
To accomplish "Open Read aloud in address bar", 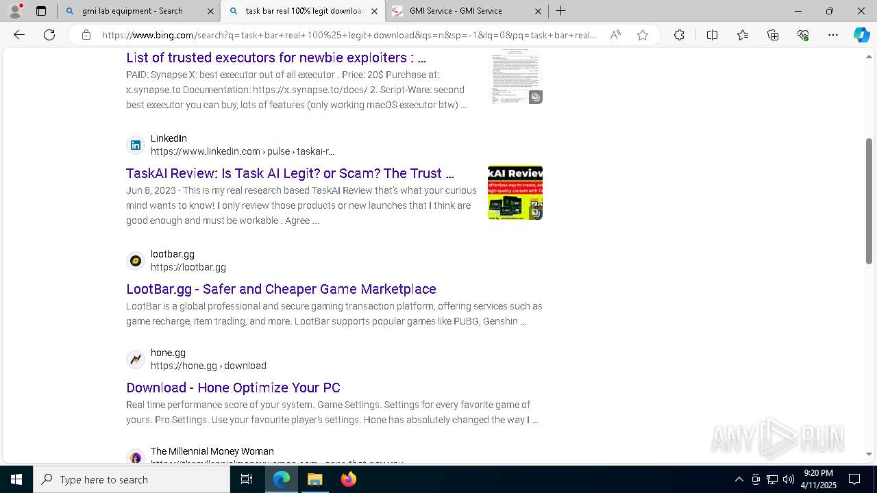I will (x=615, y=35).
